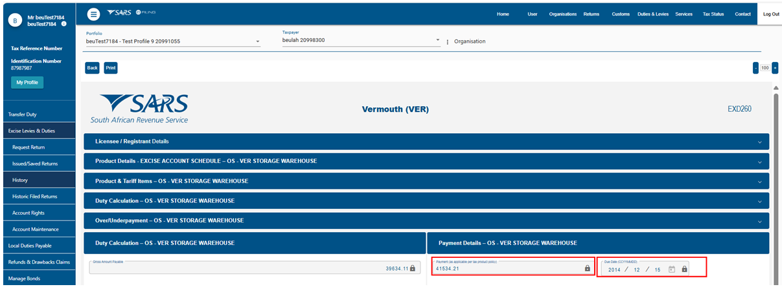Click the Vermouth (VER) form title
Screen dimensions: 782x289
pos(395,109)
